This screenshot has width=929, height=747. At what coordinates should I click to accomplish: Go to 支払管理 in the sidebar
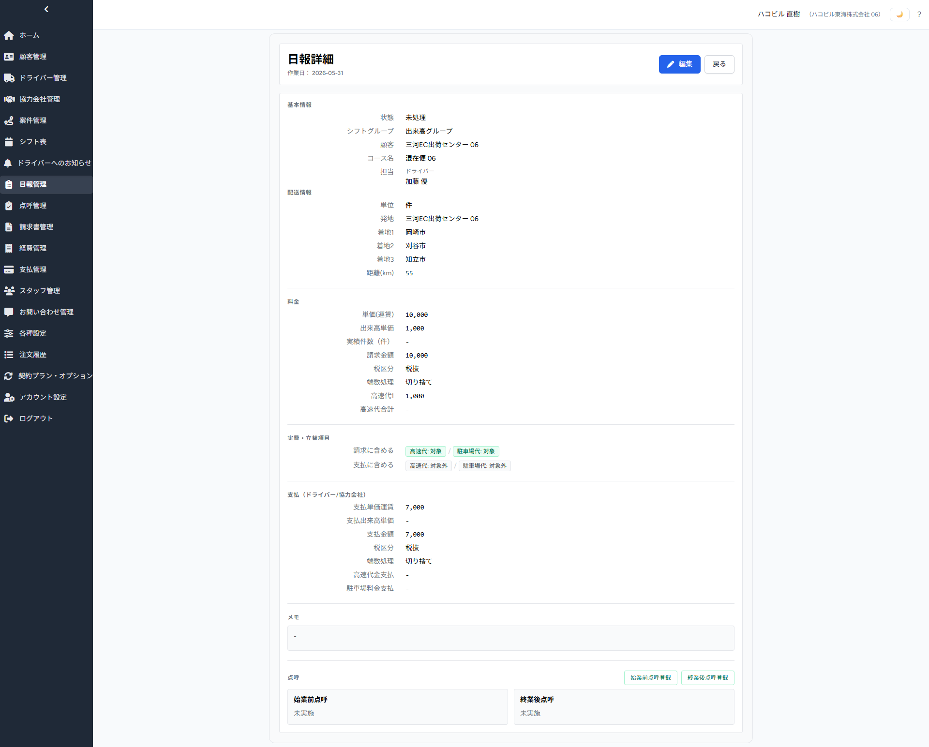click(46, 269)
